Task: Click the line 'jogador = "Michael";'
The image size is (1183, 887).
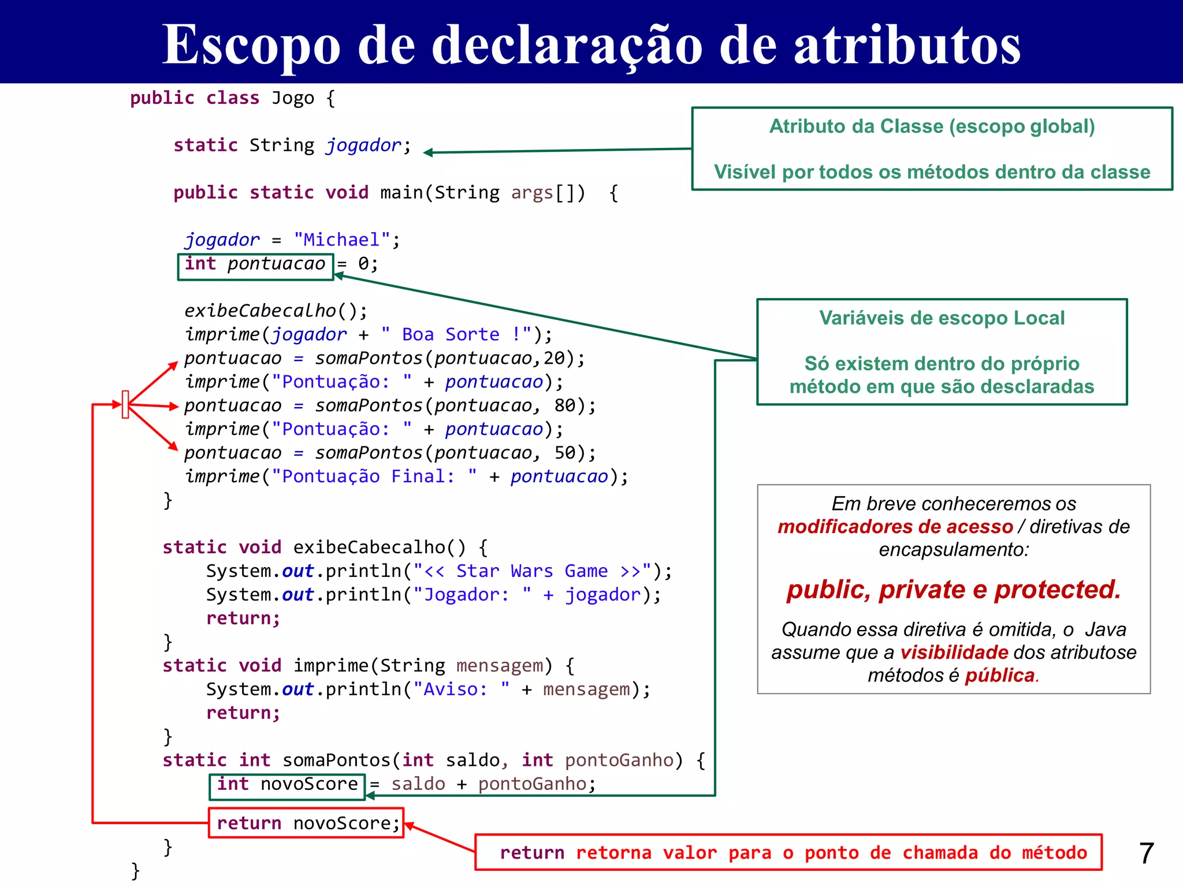Action: (292, 240)
